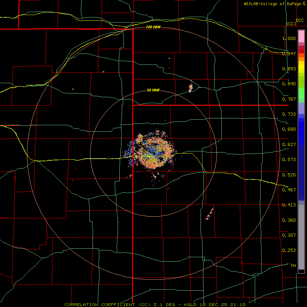Viewport: 307px width, 307px height.
Task: Click the 0.467 scale value
Action: tap(289, 190)
